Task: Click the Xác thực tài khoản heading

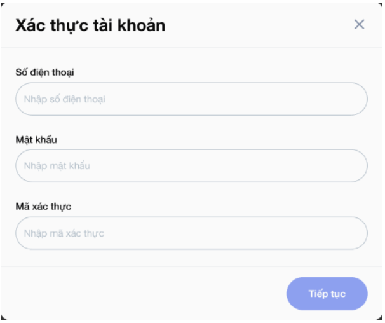Action: click(x=90, y=25)
